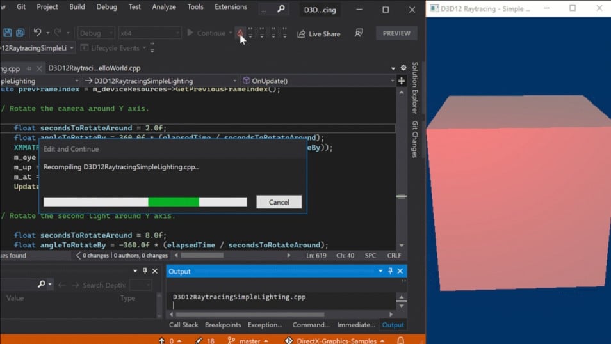
Task: Click the watch panel search icon
Action: pyautogui.click(x=41, y=285)
